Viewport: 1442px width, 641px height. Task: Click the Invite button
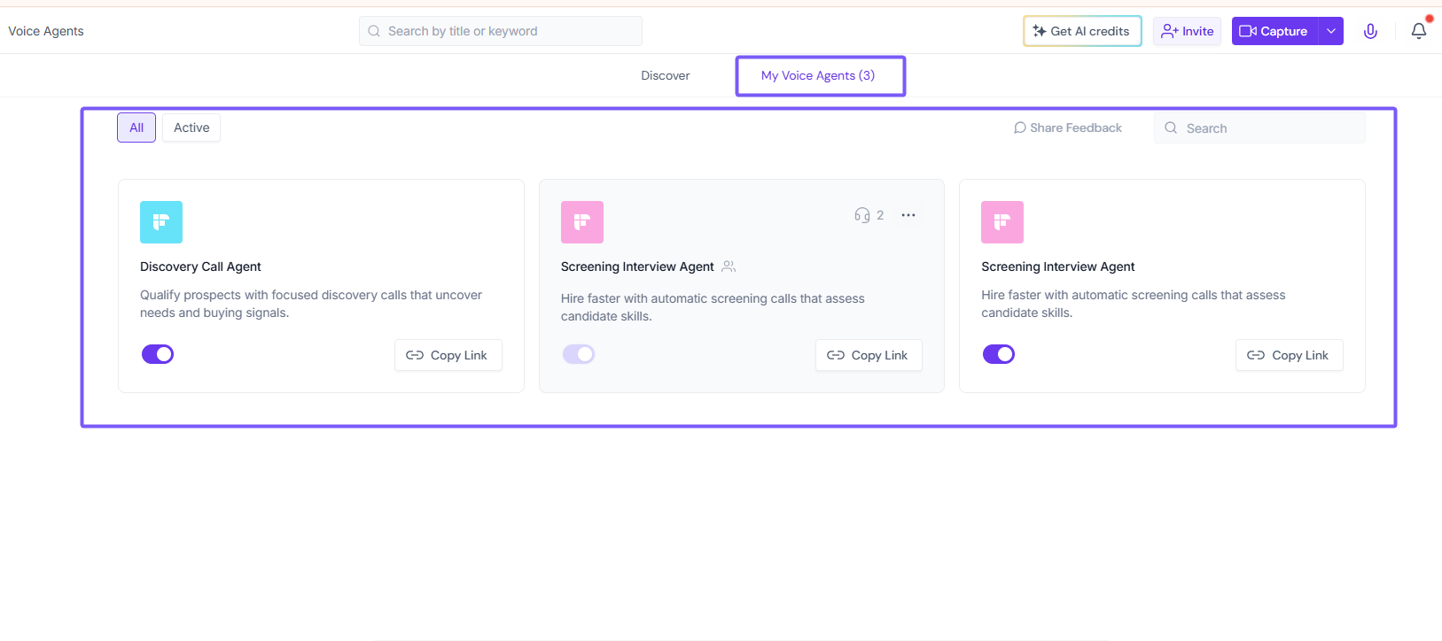[x=1188, y=31]
